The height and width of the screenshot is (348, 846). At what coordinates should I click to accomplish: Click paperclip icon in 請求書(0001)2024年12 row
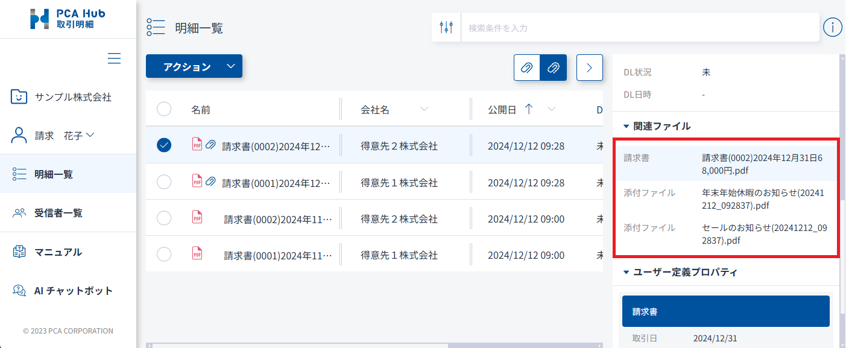click(x=210, y=181)
